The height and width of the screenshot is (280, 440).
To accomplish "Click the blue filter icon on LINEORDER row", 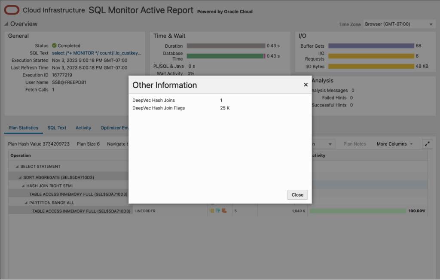I will [218, 210].
